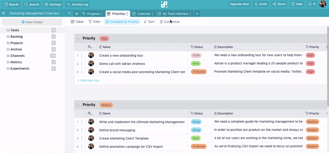Click Done status of Demo call row
This screenshot has width=329, height=153.
[196, 64]
